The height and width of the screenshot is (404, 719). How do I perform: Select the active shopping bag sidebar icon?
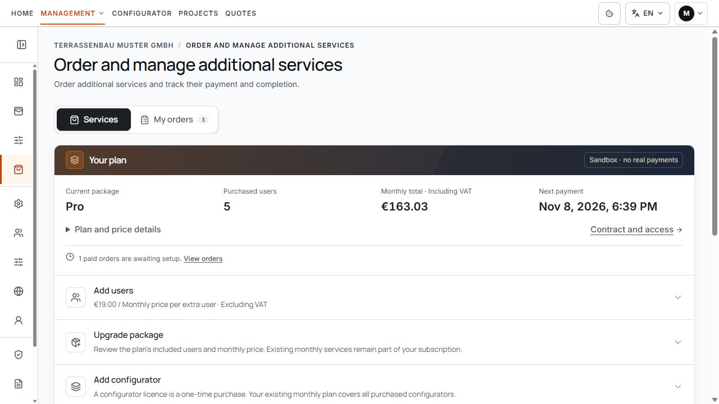coord(19,169)
